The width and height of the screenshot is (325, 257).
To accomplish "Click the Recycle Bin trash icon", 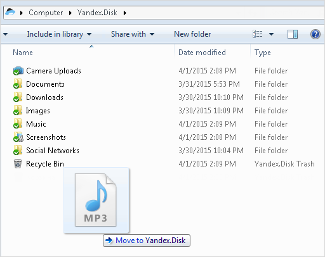I will pos(18,164).
